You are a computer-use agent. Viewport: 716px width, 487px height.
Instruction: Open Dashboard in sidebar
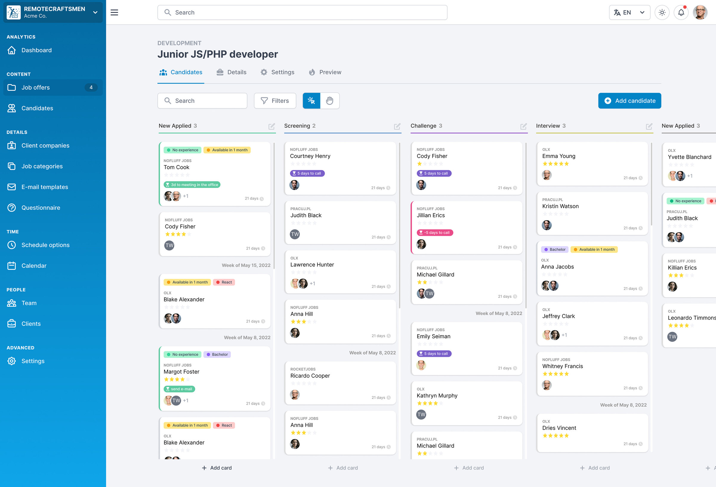pos(53,50)
